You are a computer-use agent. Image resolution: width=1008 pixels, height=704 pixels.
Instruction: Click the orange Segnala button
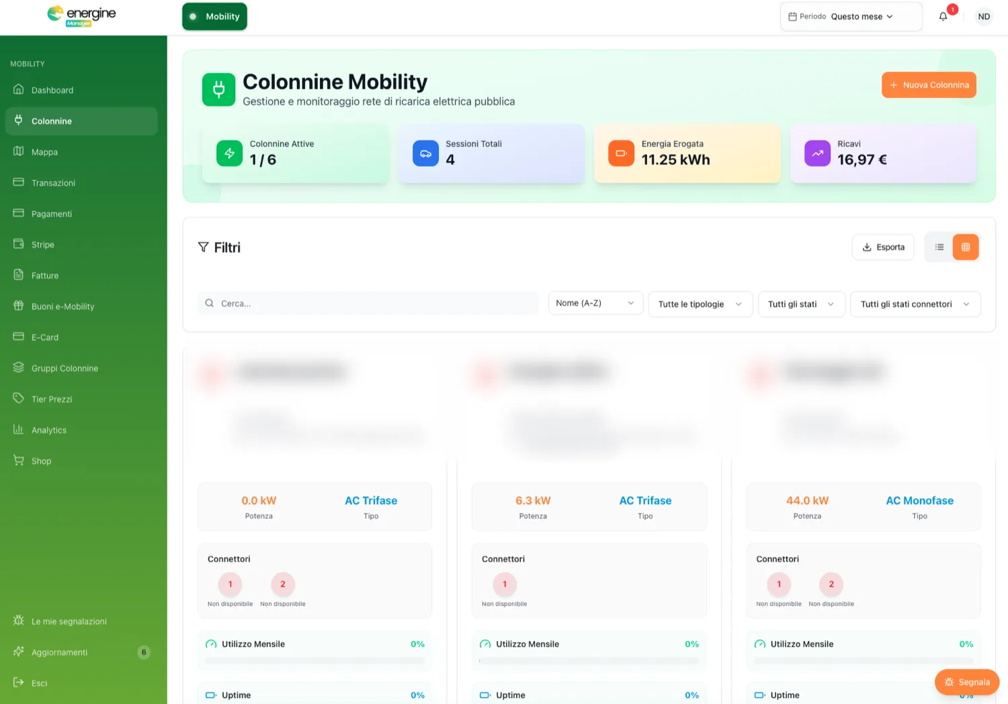pyautogui.click(x=967, y=682)
